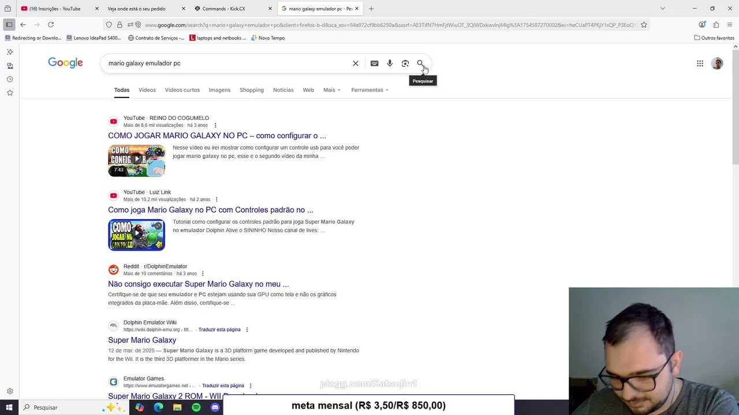
Task: Launch Spotify from the taskbar
Action: [x=196, y=408]
